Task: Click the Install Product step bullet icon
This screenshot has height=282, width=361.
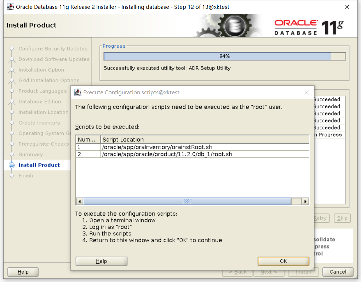Action: coord(12,165)
